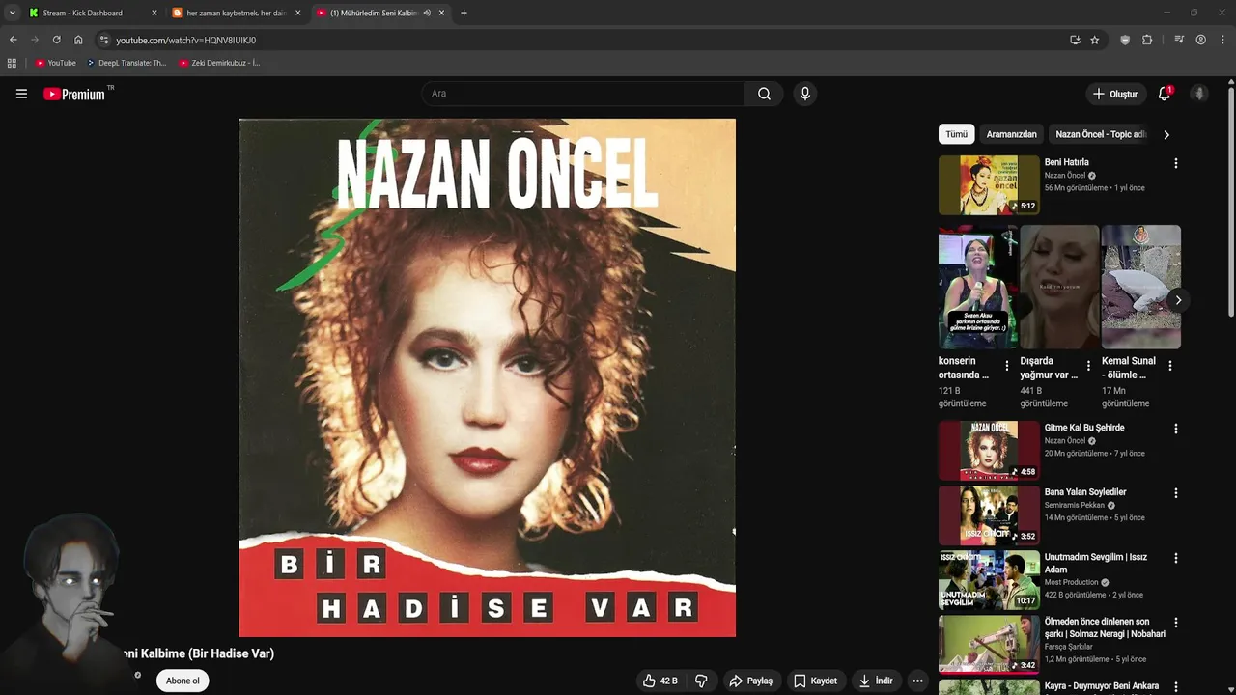Show next filter chips with arrow
The image size is (1236, 695).
[x=1166, y=135]
